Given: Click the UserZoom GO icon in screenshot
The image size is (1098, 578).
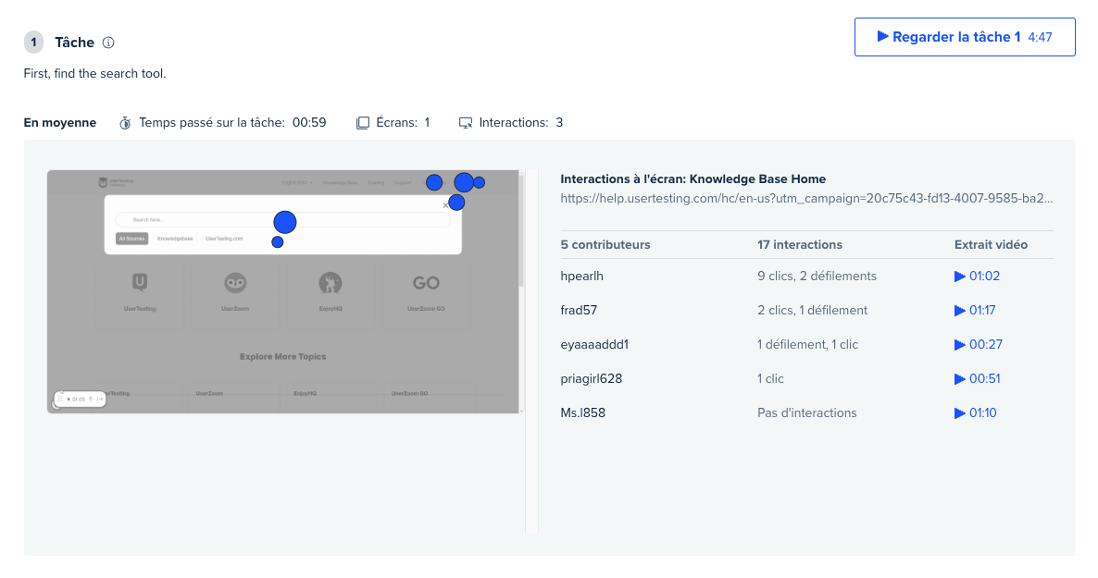Looking at the screenshot, I should 426,283.
